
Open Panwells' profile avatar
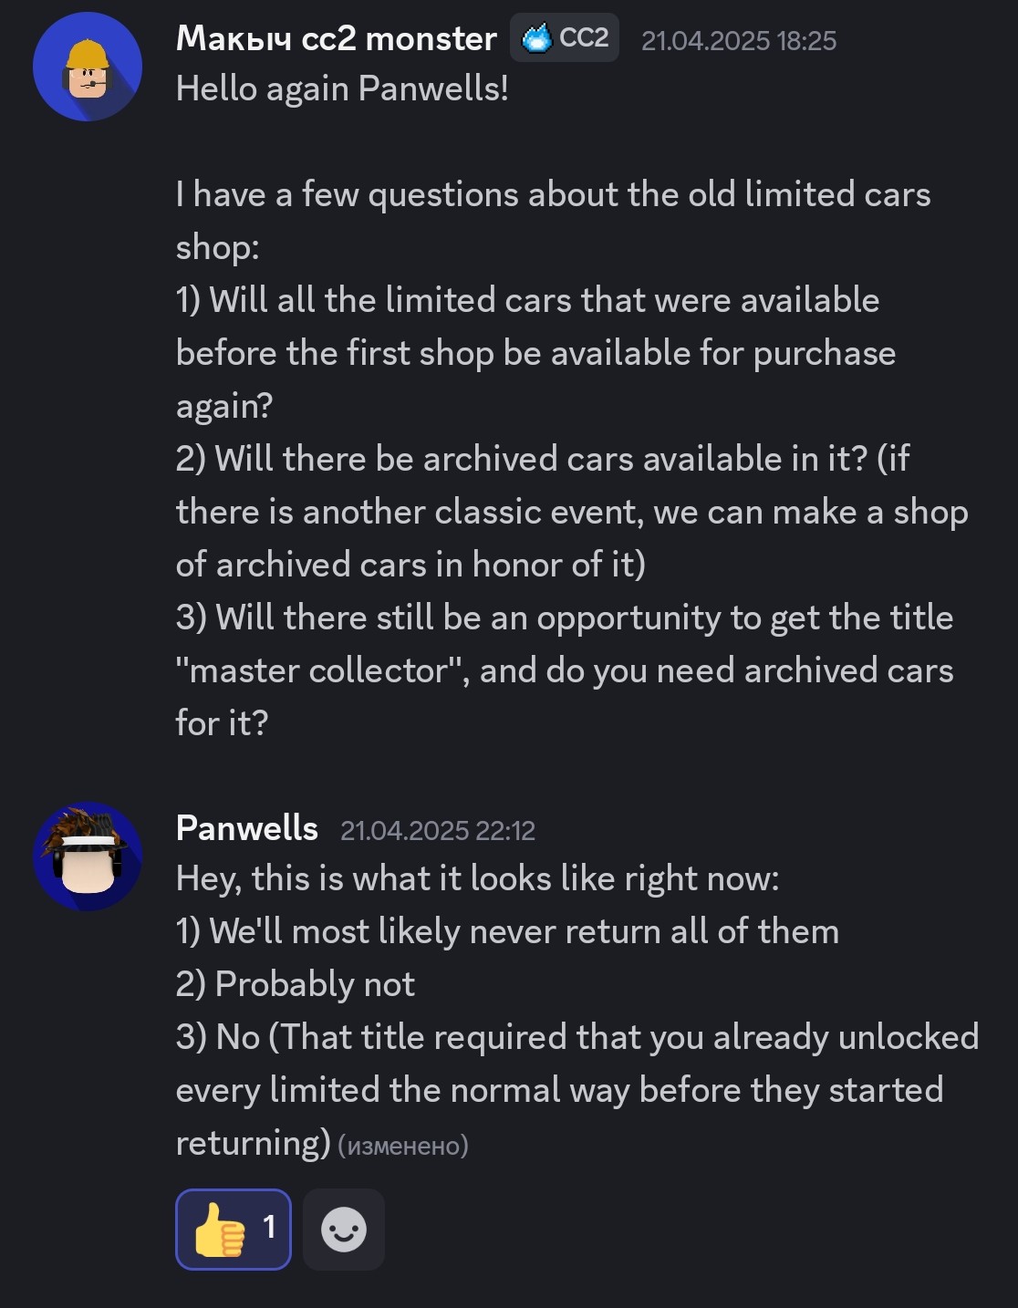[x=88, y=856]
